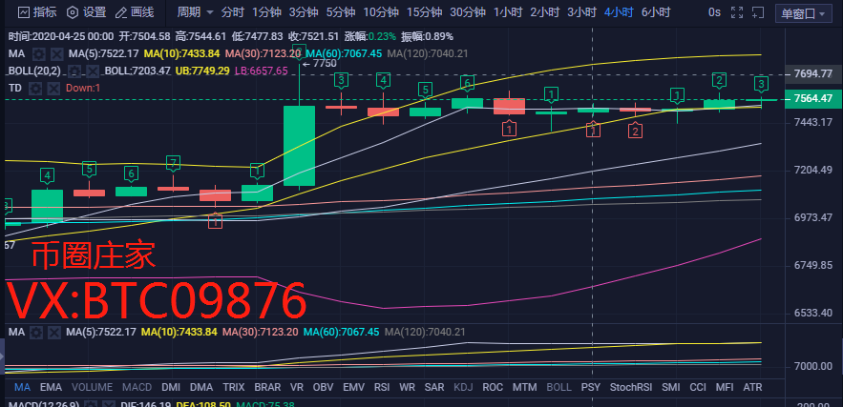Select MA indicator tab
Image resolution: width=843 pixels, height=407 pixels.
click(22, 387)
